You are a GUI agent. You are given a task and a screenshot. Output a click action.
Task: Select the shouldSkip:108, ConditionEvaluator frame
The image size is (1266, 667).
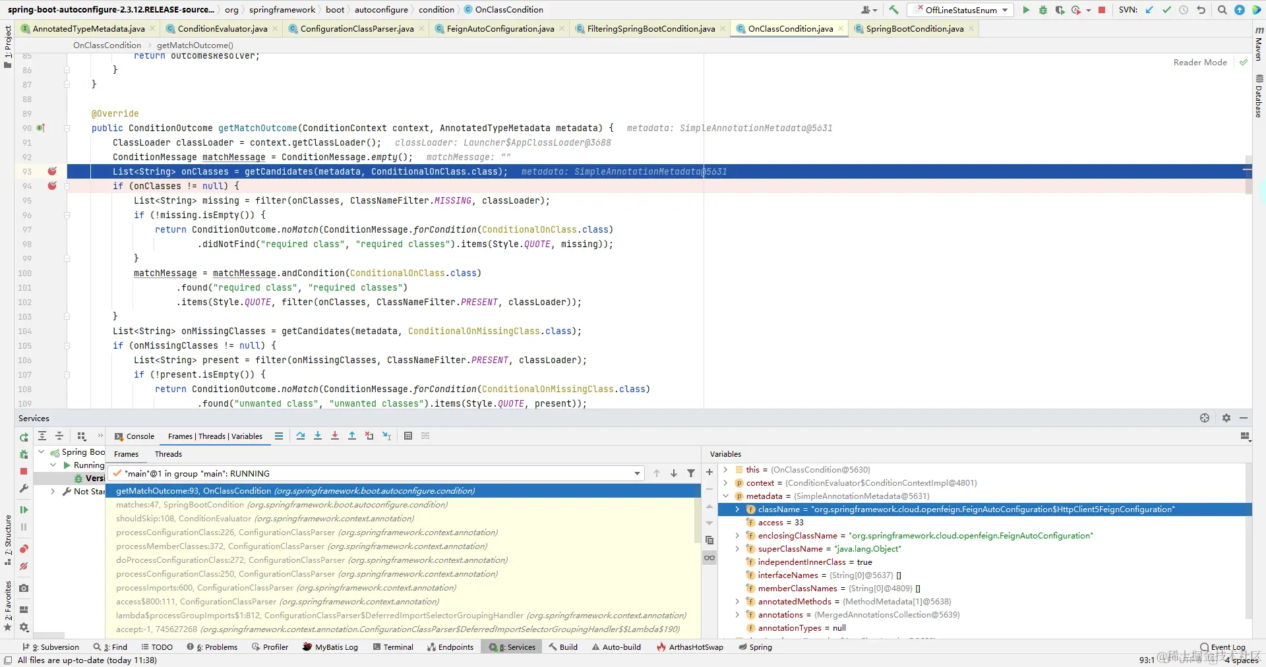tap(403, 519)
